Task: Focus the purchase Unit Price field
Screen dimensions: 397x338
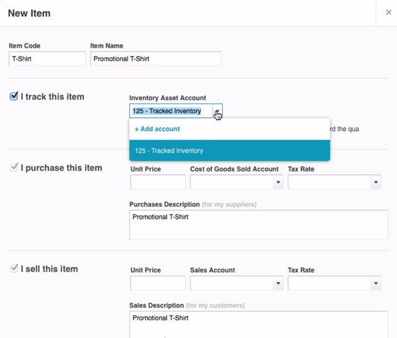Action: click(158, 182)
